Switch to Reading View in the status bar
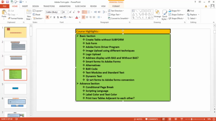216x121 pixels. click(x=175, y=119)
